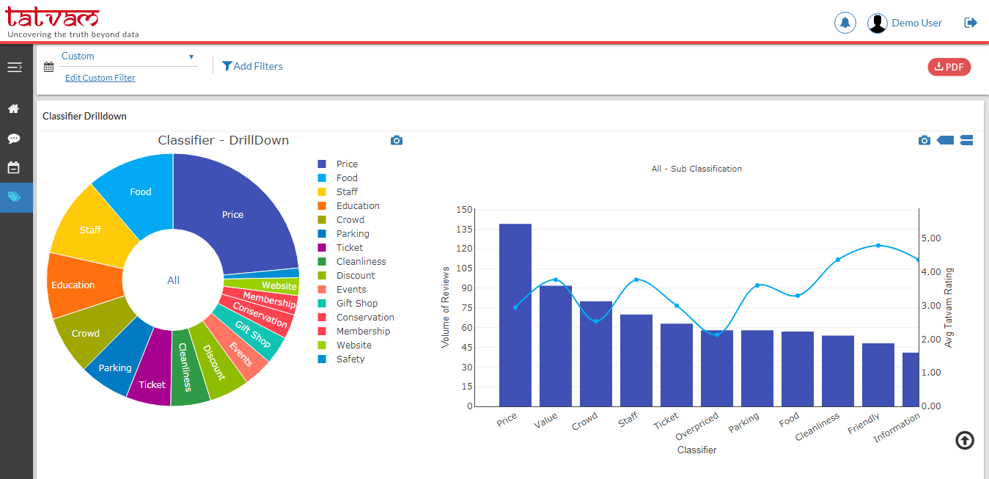
Task: Open the date picker calendar icon
Action: pos(48,66)
